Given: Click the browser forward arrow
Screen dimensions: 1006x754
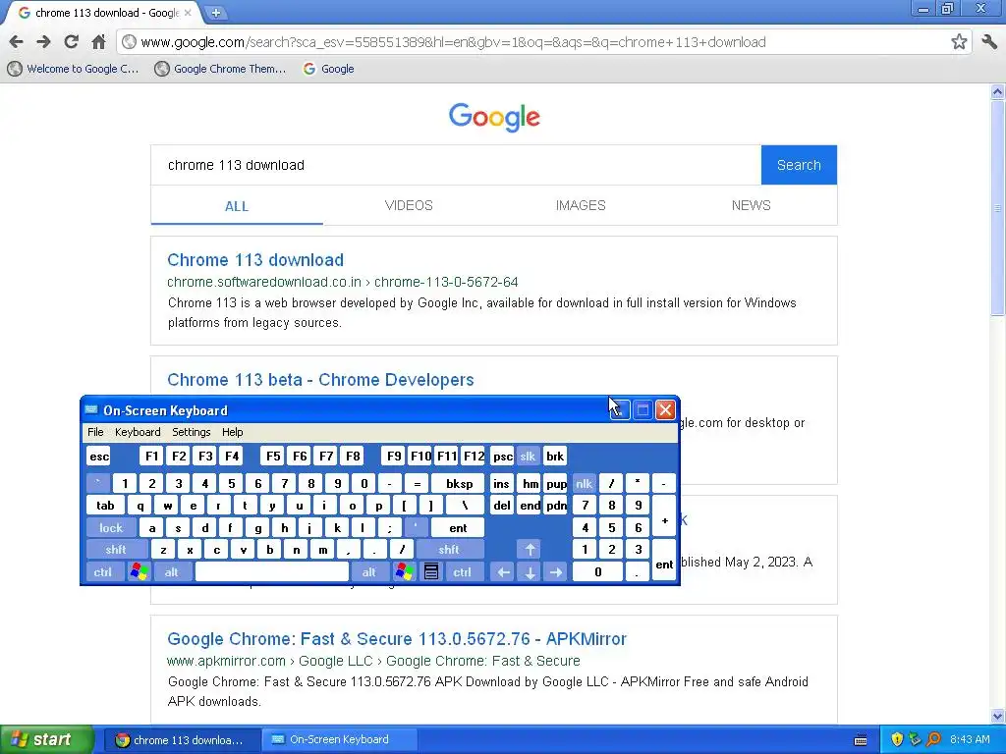Looking at the screenshot, I should click(43, 42).
